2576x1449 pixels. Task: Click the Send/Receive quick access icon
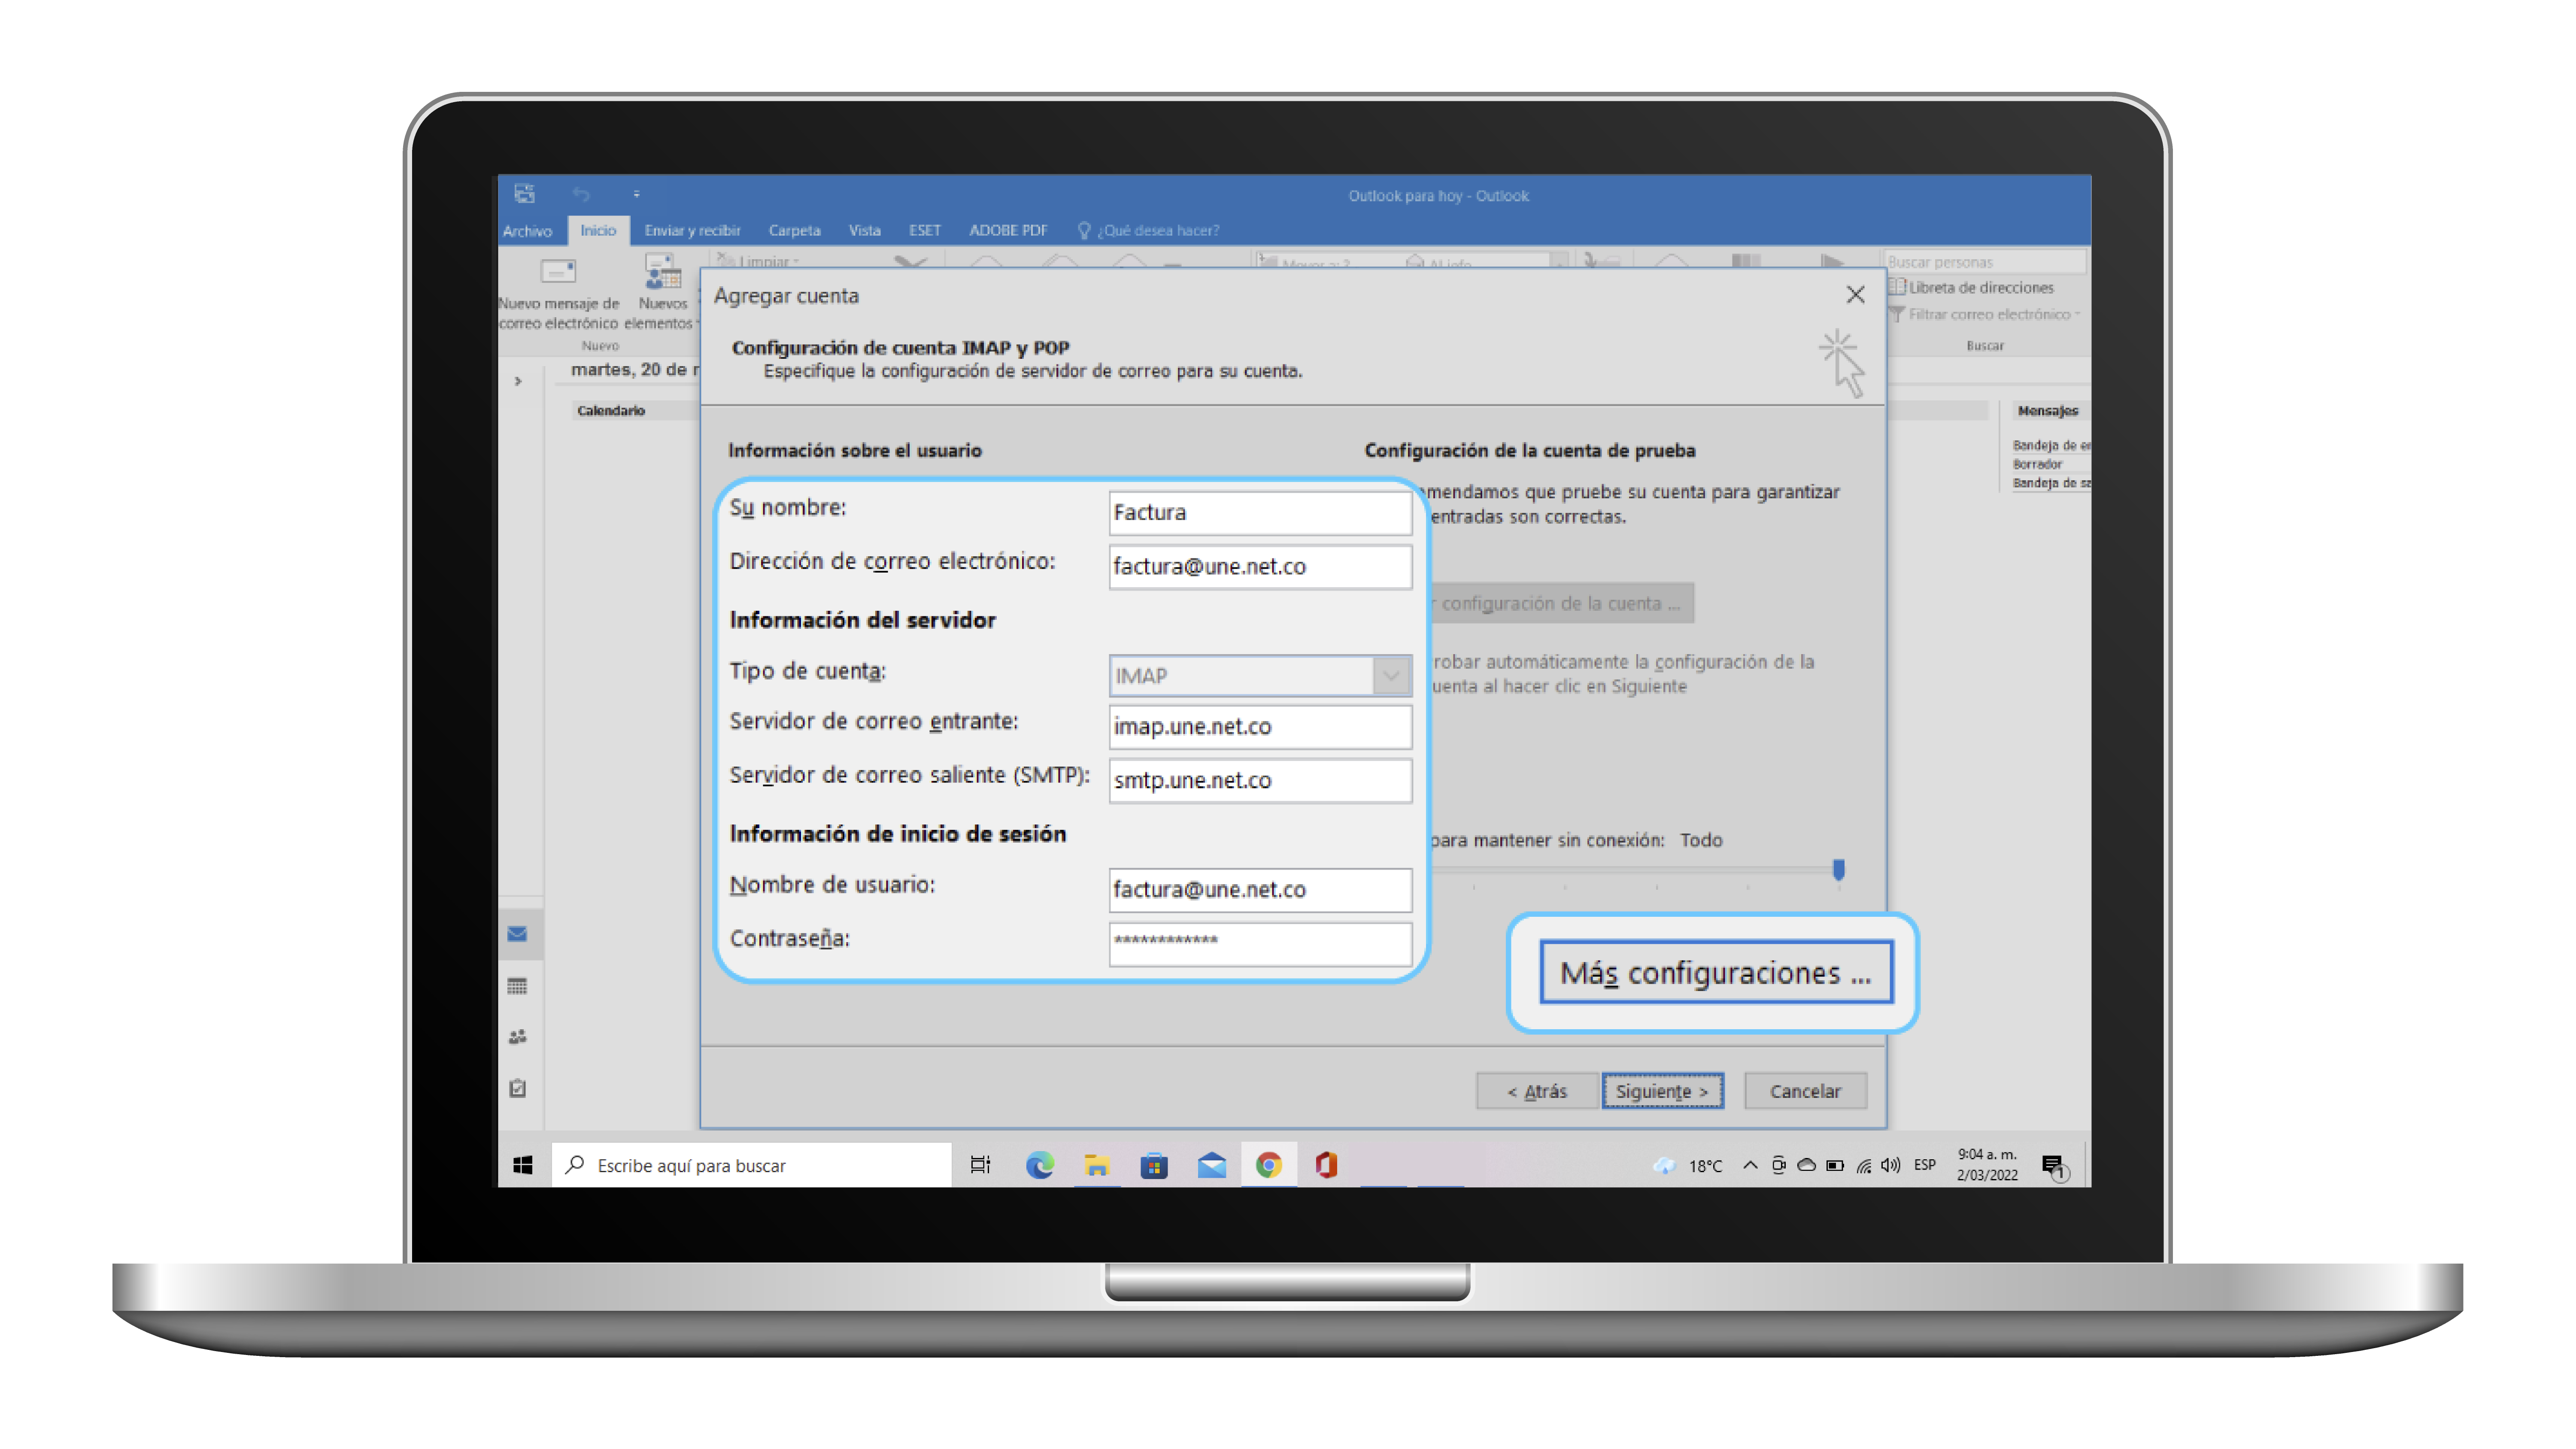[x=524, y=193]
